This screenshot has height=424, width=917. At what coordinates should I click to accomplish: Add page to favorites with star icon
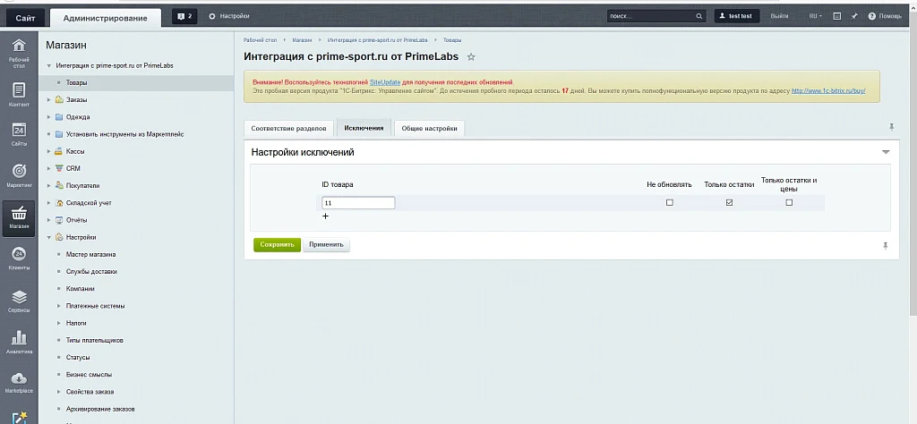click(x=471, y=57)
